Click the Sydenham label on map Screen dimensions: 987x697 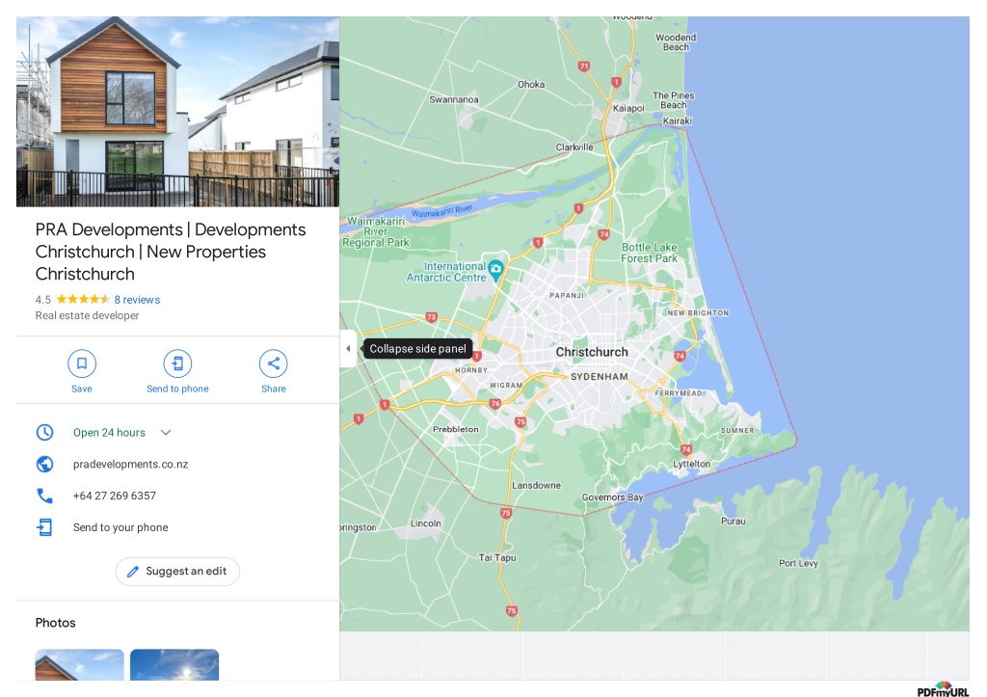tap(600, 377)
